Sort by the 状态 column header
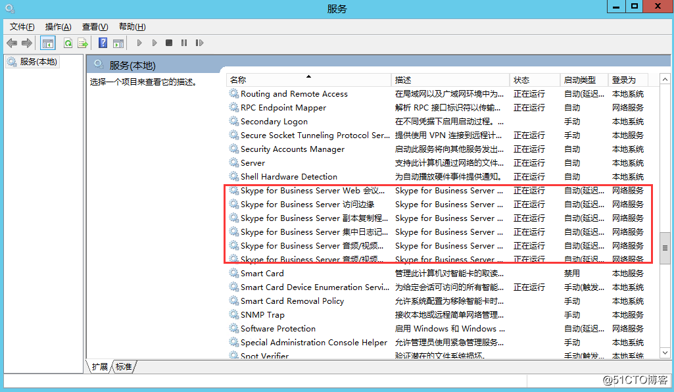The width and height of the screenshot is (674, 392). [535, 80]
